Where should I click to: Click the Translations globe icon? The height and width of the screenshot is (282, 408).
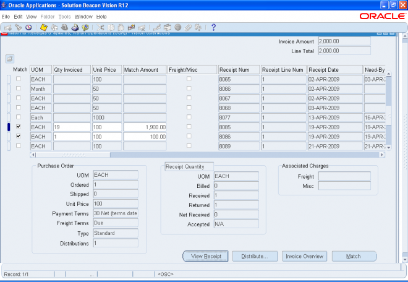click(177, 27)
